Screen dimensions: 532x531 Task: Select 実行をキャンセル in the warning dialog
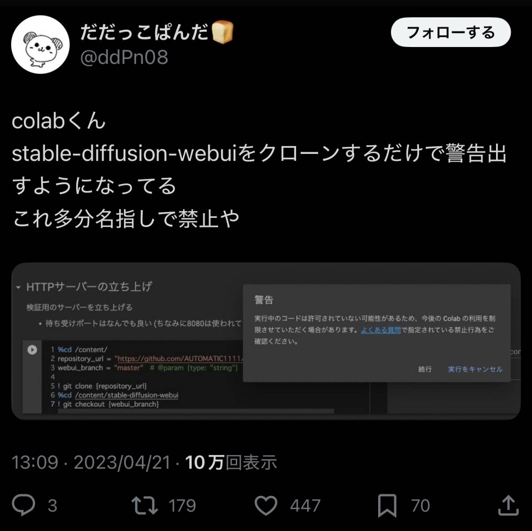[x=475, y=369]
